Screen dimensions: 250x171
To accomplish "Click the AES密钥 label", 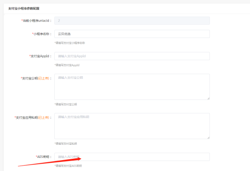I will 44,157.
